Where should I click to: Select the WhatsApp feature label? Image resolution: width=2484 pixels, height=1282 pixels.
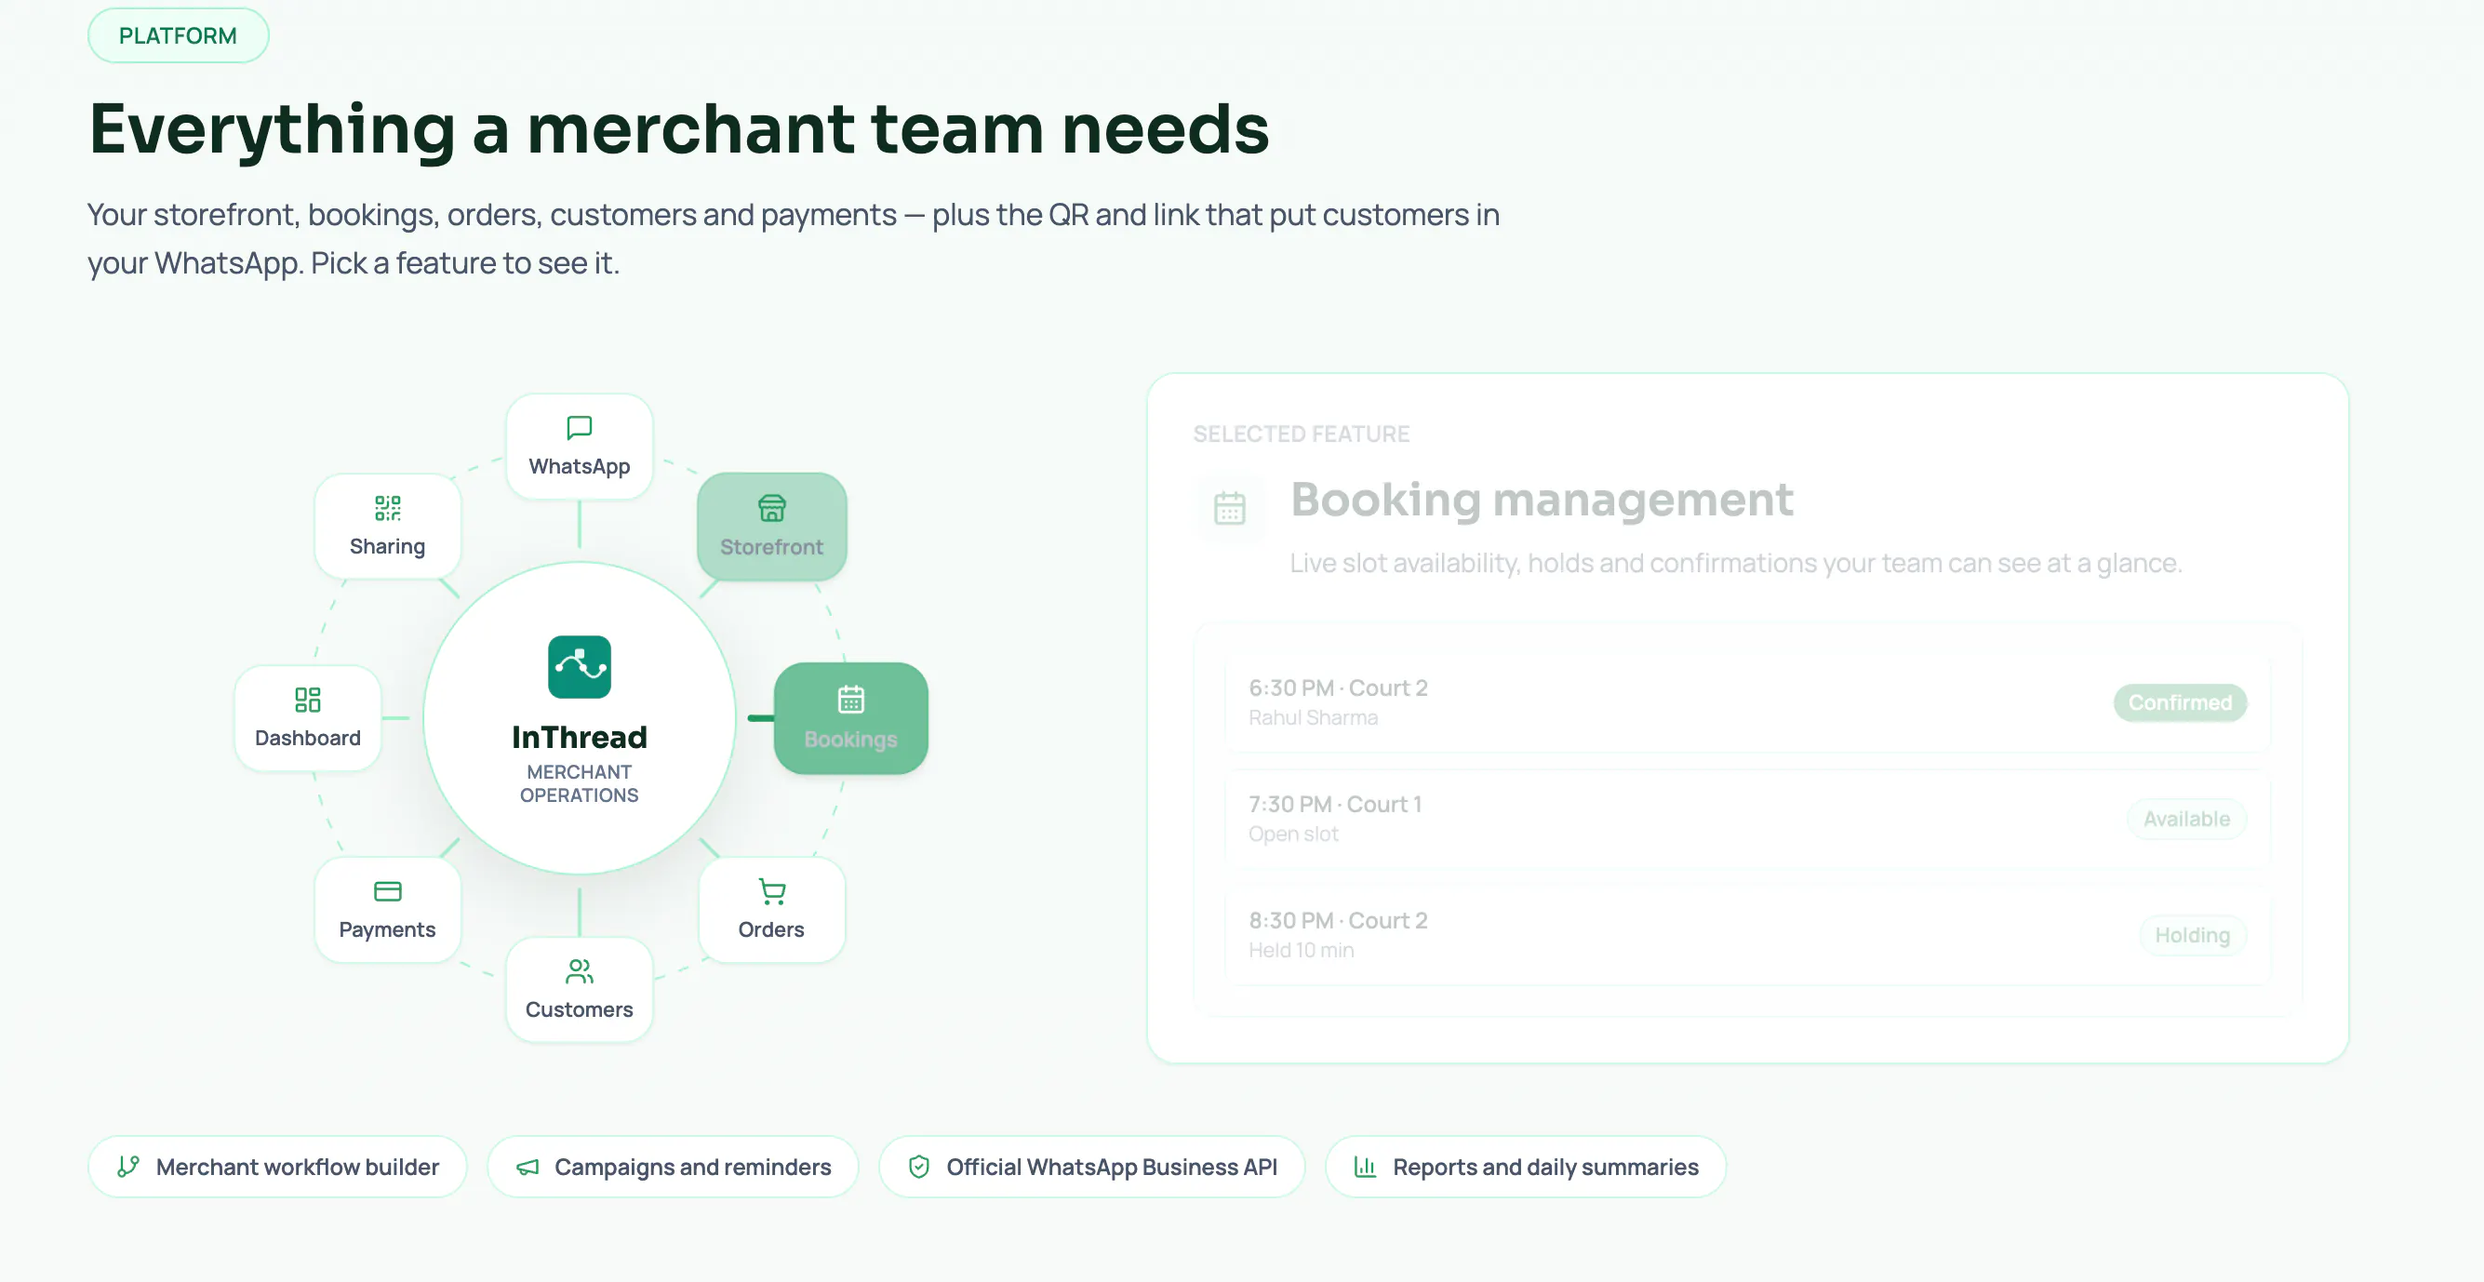579,466
